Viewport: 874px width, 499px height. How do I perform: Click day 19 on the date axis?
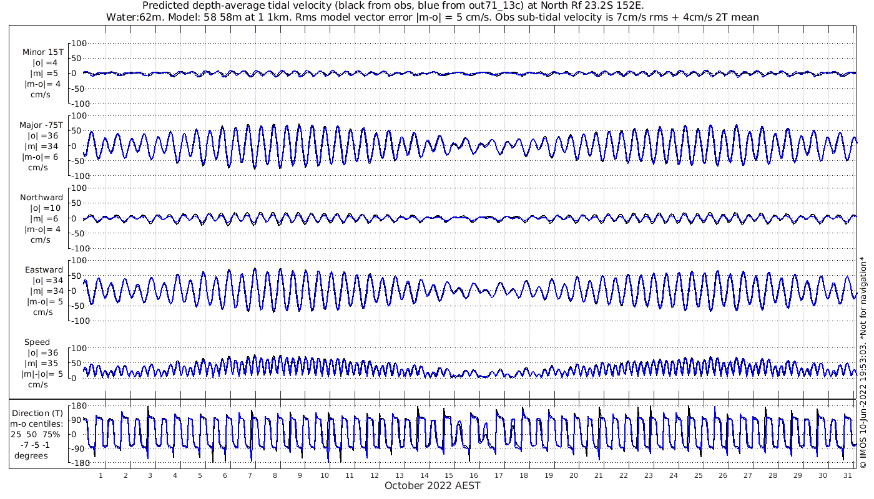[549, 475]
